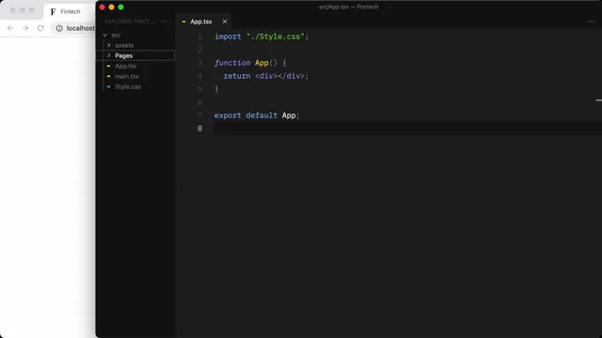Screen dimensions: 602x338
Task: Click the import "./Style.css" line
Action: tap(261, 37)
